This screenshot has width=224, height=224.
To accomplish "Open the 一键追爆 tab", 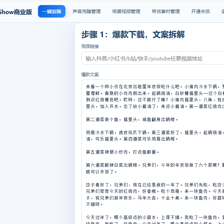I will coord(52,11).
